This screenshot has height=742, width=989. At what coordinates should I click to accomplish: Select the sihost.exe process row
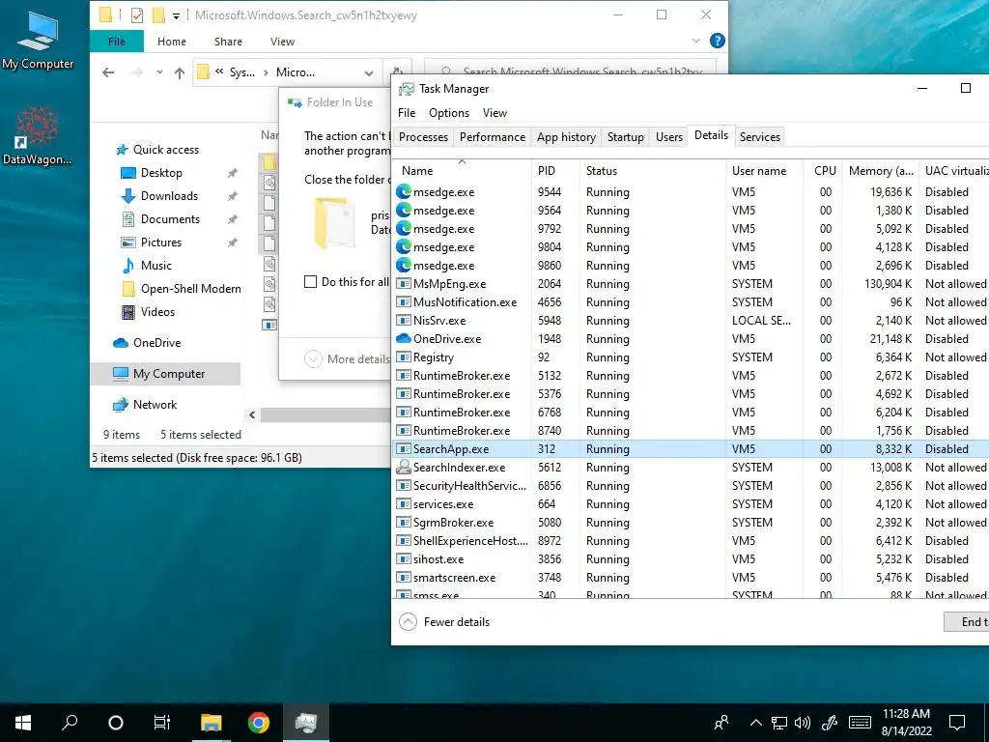pyautogui.click(x=691, y=559)
